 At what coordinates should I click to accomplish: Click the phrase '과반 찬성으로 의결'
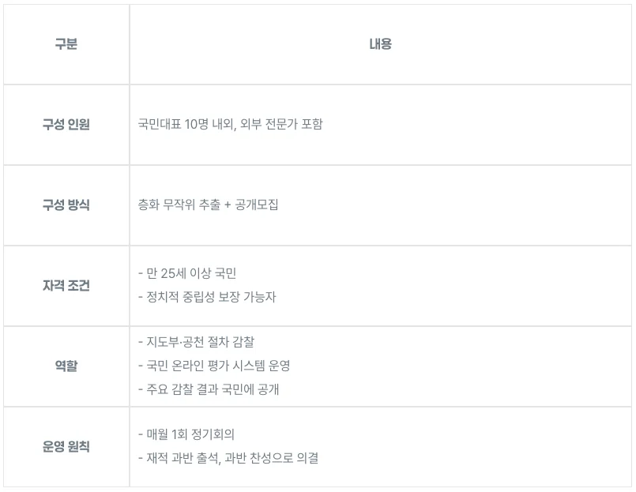(271, 458)
